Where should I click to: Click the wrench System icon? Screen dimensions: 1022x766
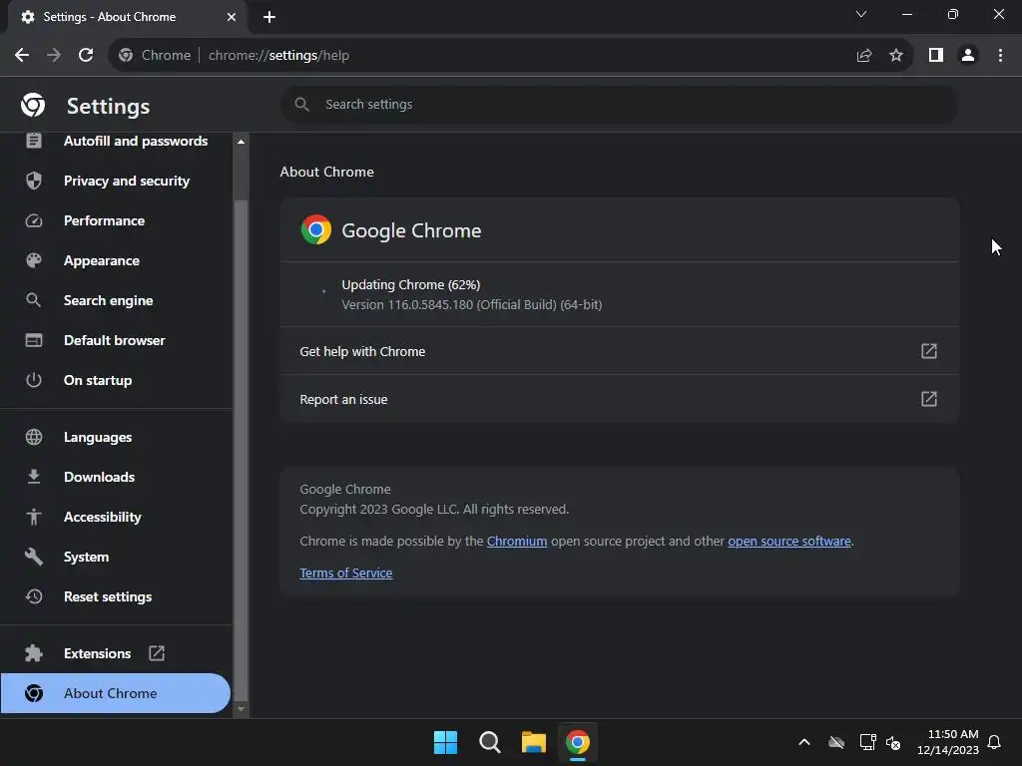tap(34, 557)
